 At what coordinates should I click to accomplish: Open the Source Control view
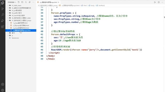(x=3, y=9)
